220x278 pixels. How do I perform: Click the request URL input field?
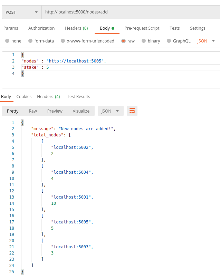[x=131, y=12]
